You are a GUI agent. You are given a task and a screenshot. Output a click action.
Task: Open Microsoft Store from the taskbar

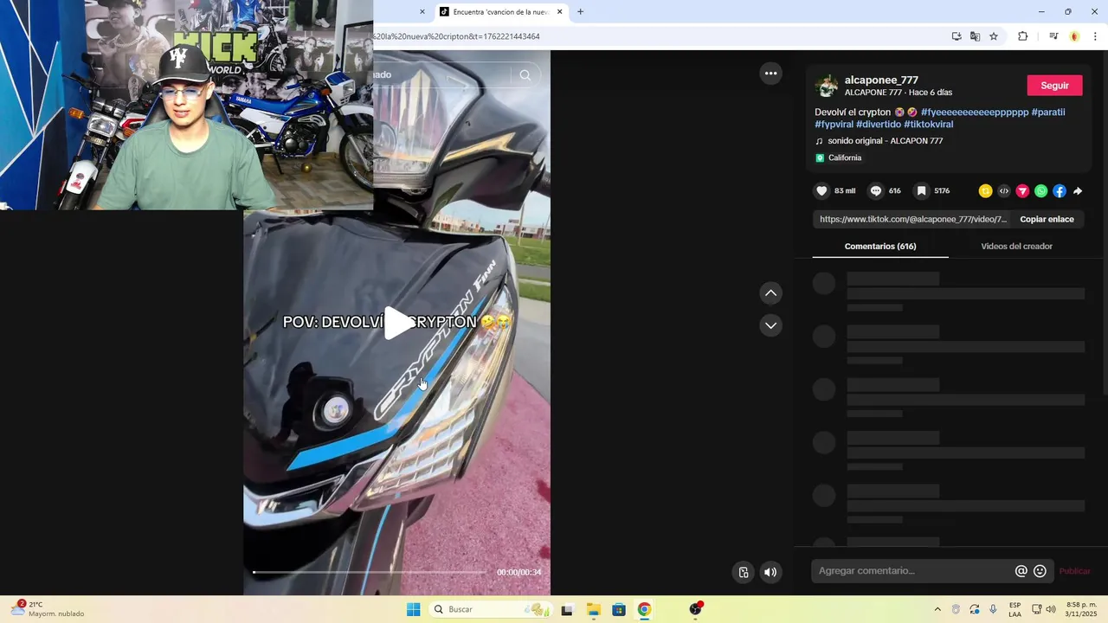pos(618,610)
